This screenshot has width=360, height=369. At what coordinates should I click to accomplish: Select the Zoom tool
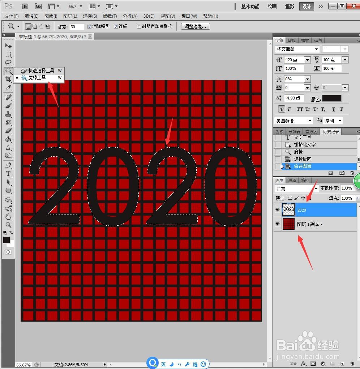coord(8,225)
